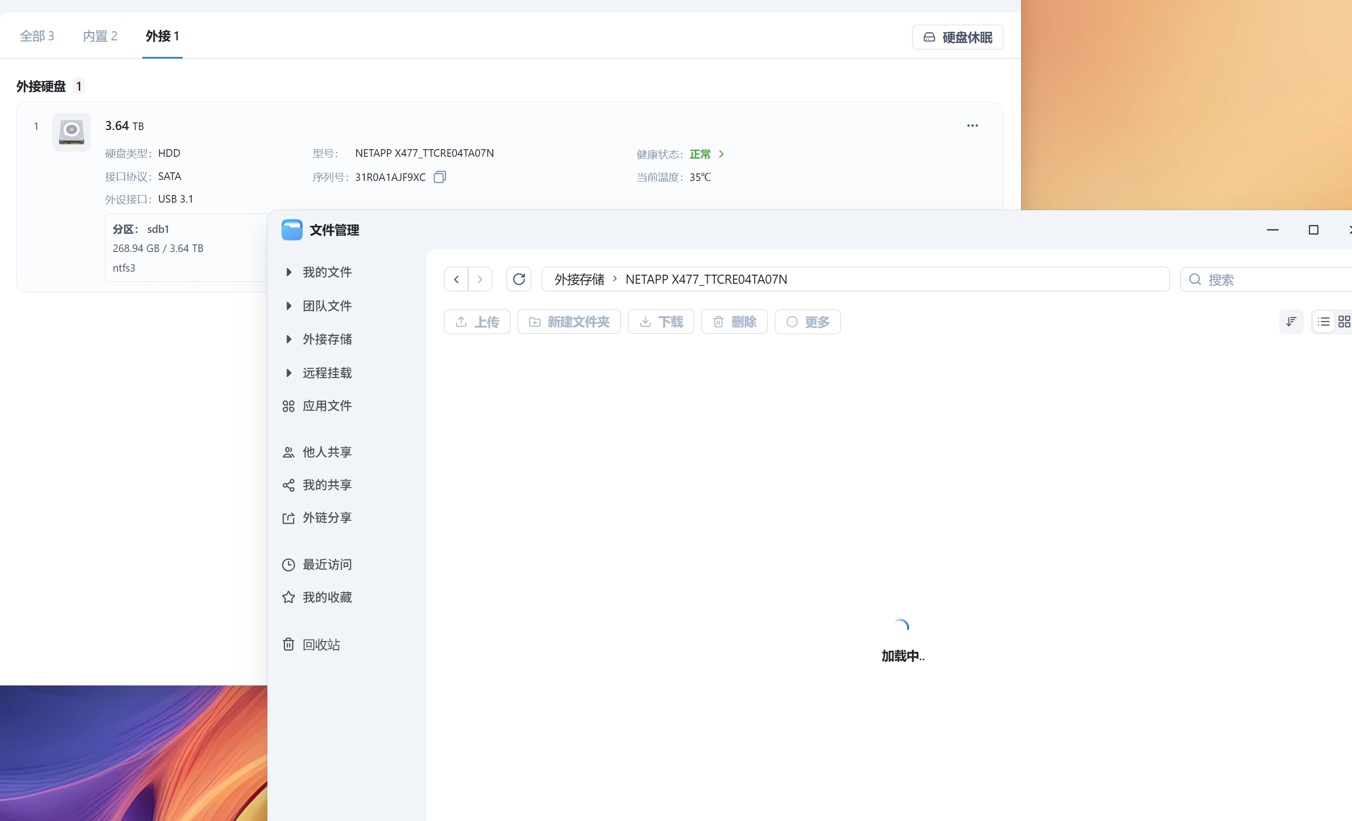Screen dimensions: 1352x821
Task: Switch to list view layout
Action: (x=1324, y=322)
